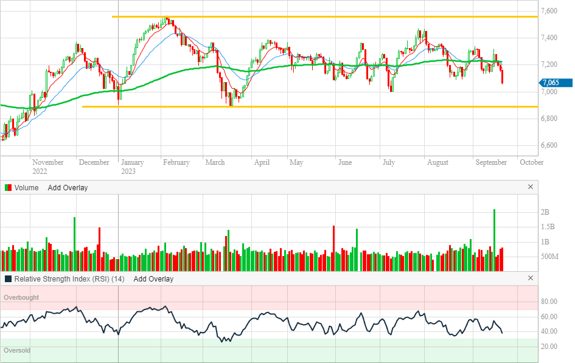Viewport: 575px width, 363px height.
Task: Click the November 2022 date axis label
Action: tap(47, 167)
